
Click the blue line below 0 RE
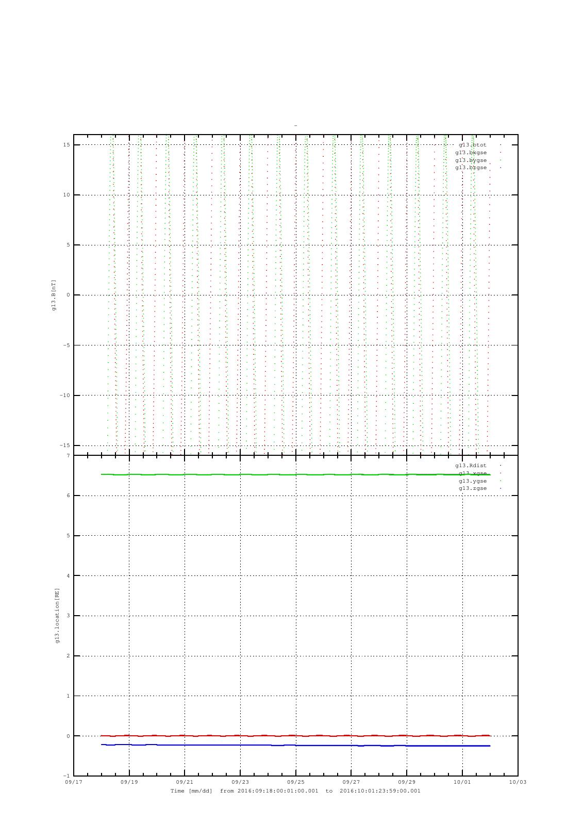(x=296, y=745)
